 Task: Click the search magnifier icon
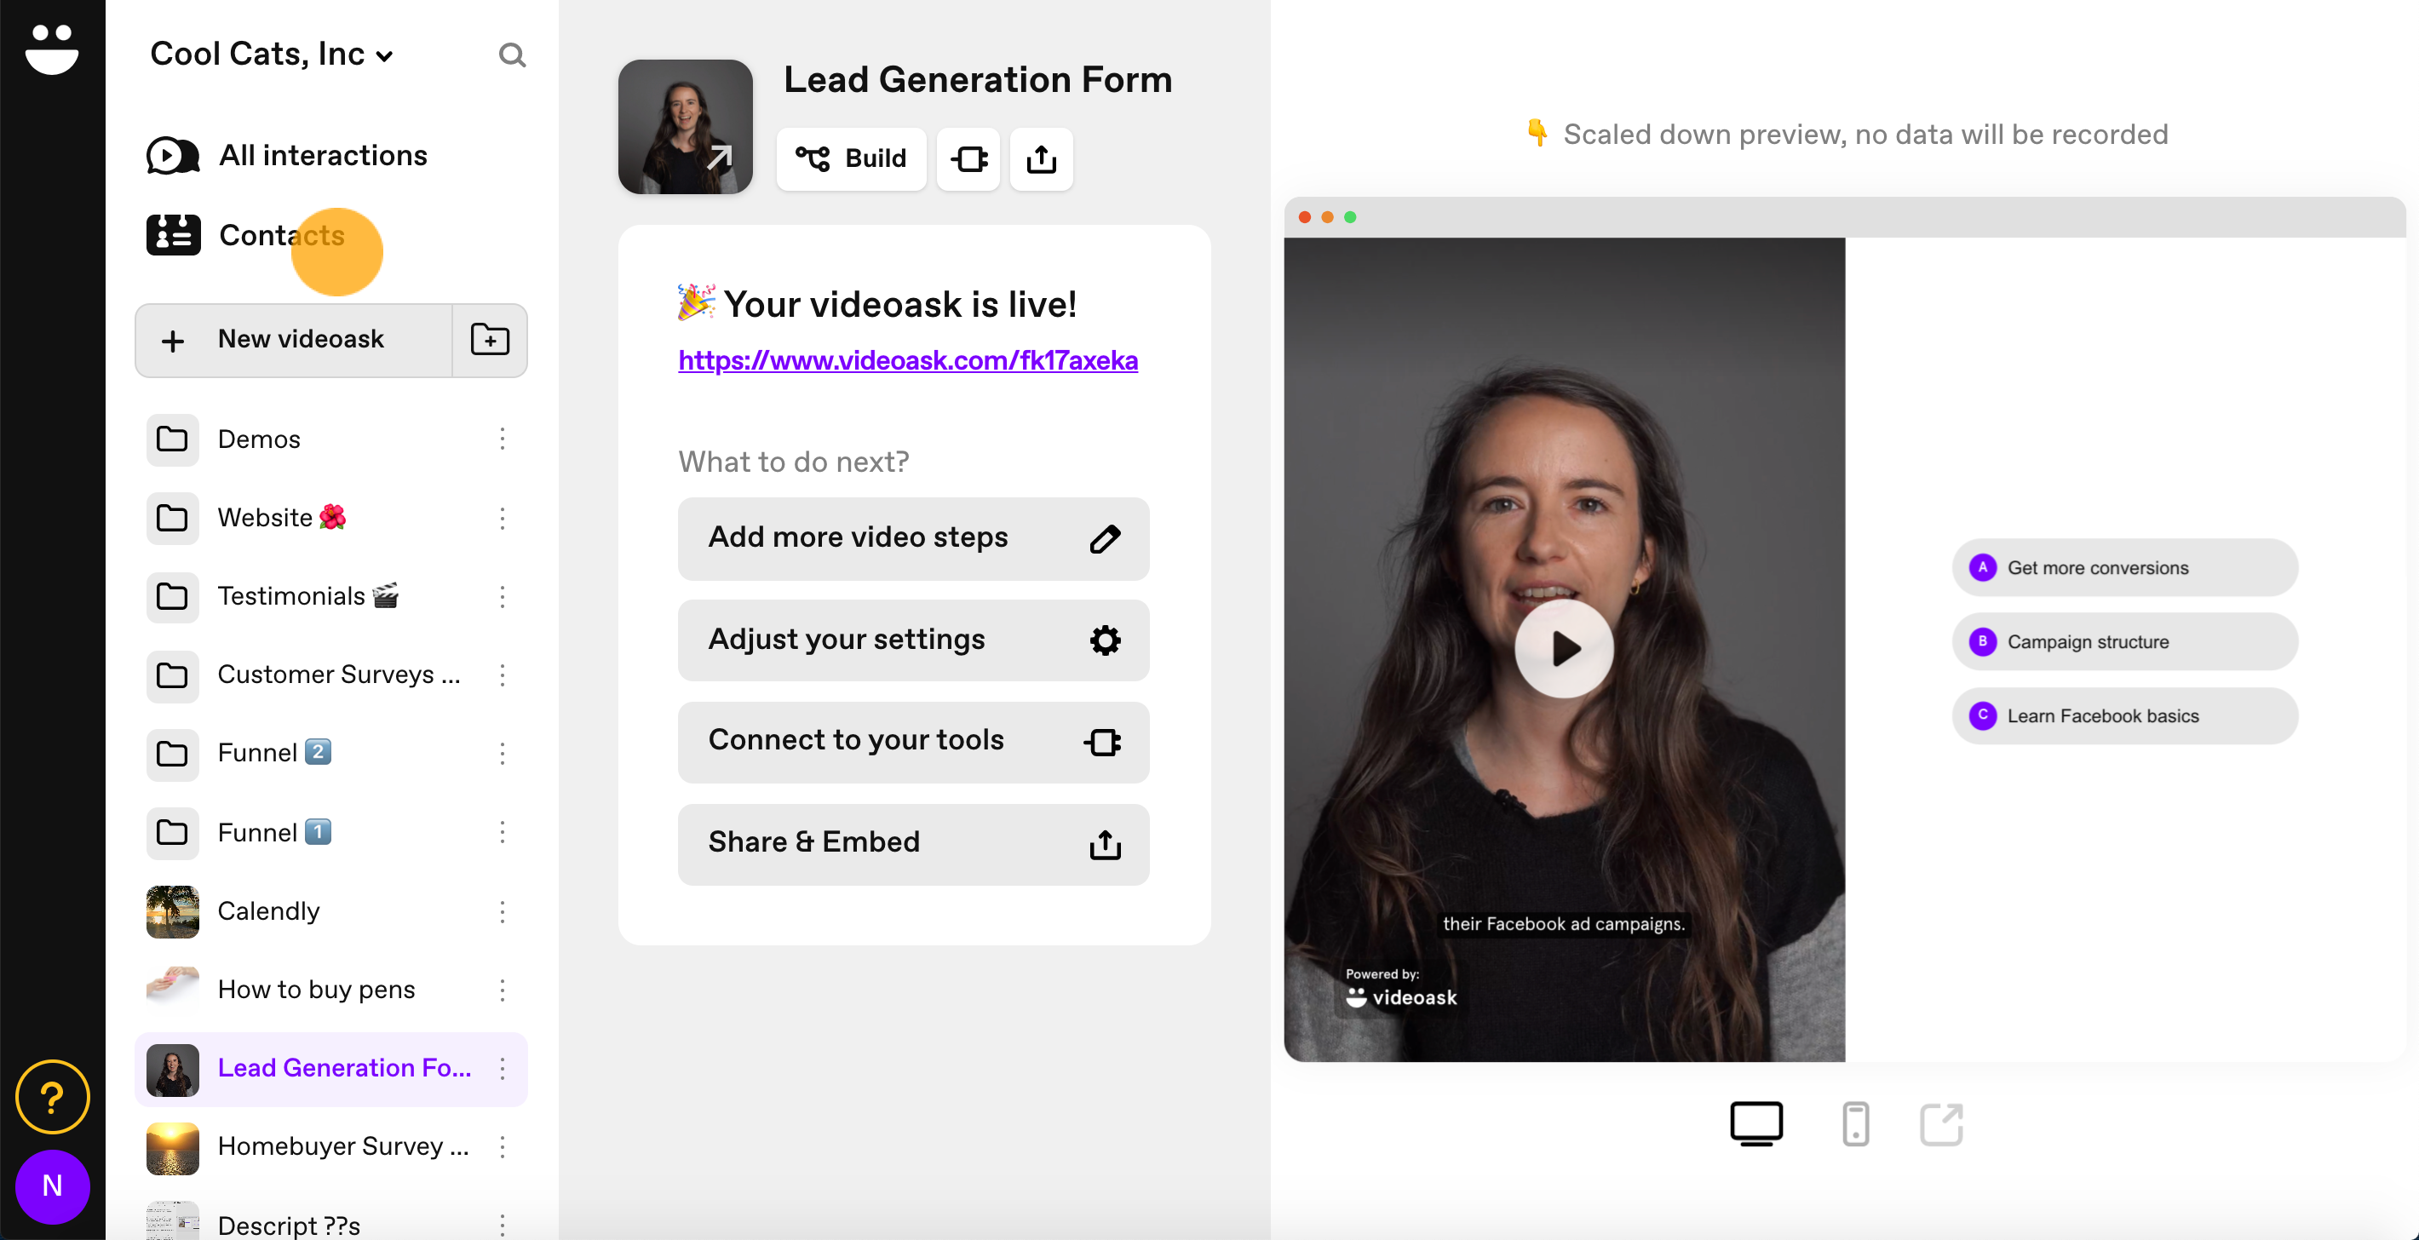tap(512, 55)
